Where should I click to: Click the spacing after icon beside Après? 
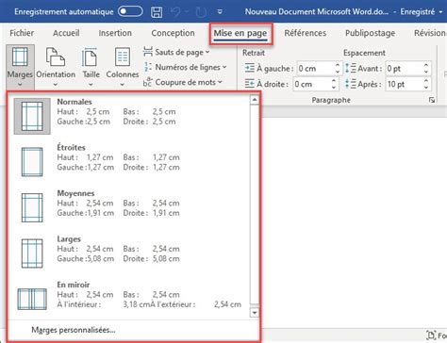[351, 84]
